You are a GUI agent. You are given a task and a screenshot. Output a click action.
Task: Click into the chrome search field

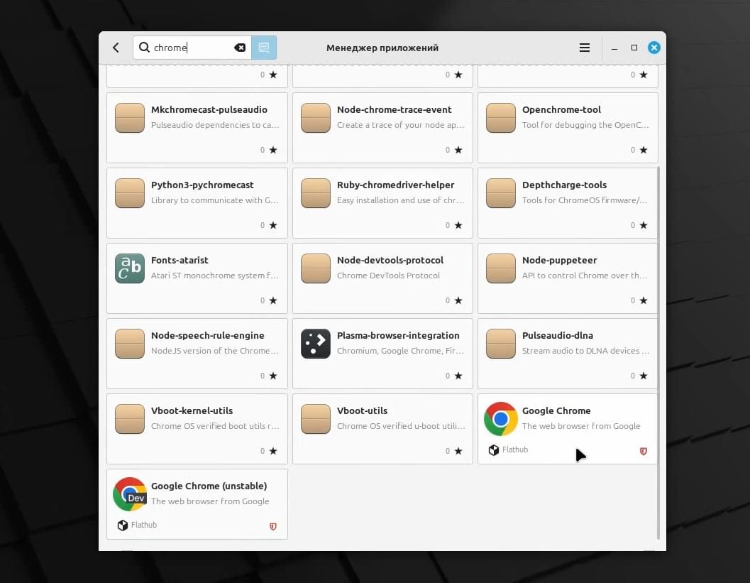[x=192, y=48]
